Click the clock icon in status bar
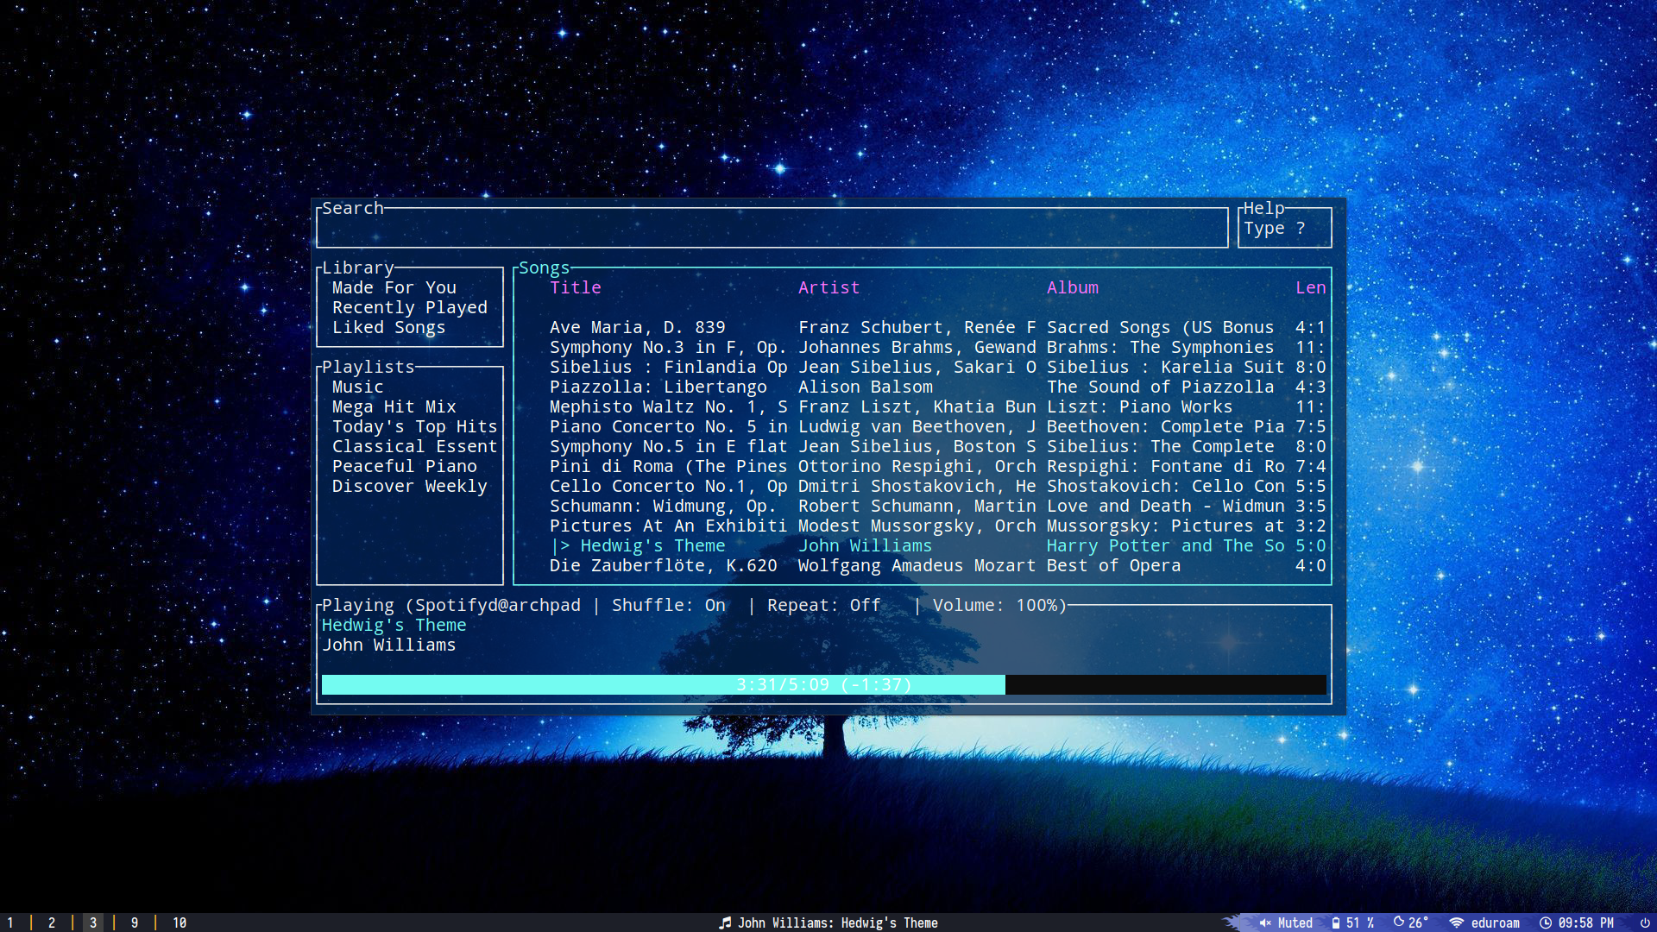Screen dimensions: 1657x932 (1546, 923)
